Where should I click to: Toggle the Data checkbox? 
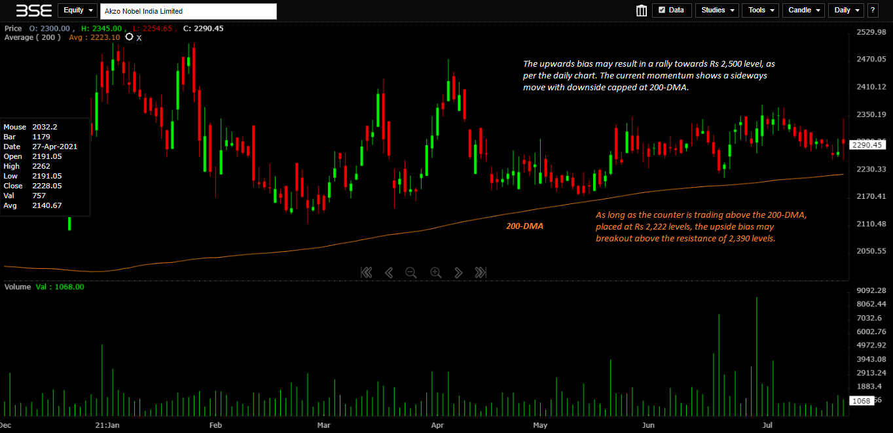coord(662,10)
